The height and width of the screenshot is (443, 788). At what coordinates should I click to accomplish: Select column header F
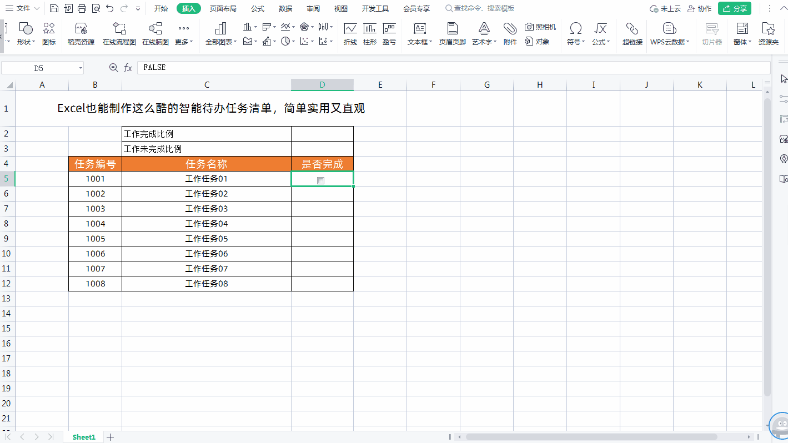(x=433, y=84)
